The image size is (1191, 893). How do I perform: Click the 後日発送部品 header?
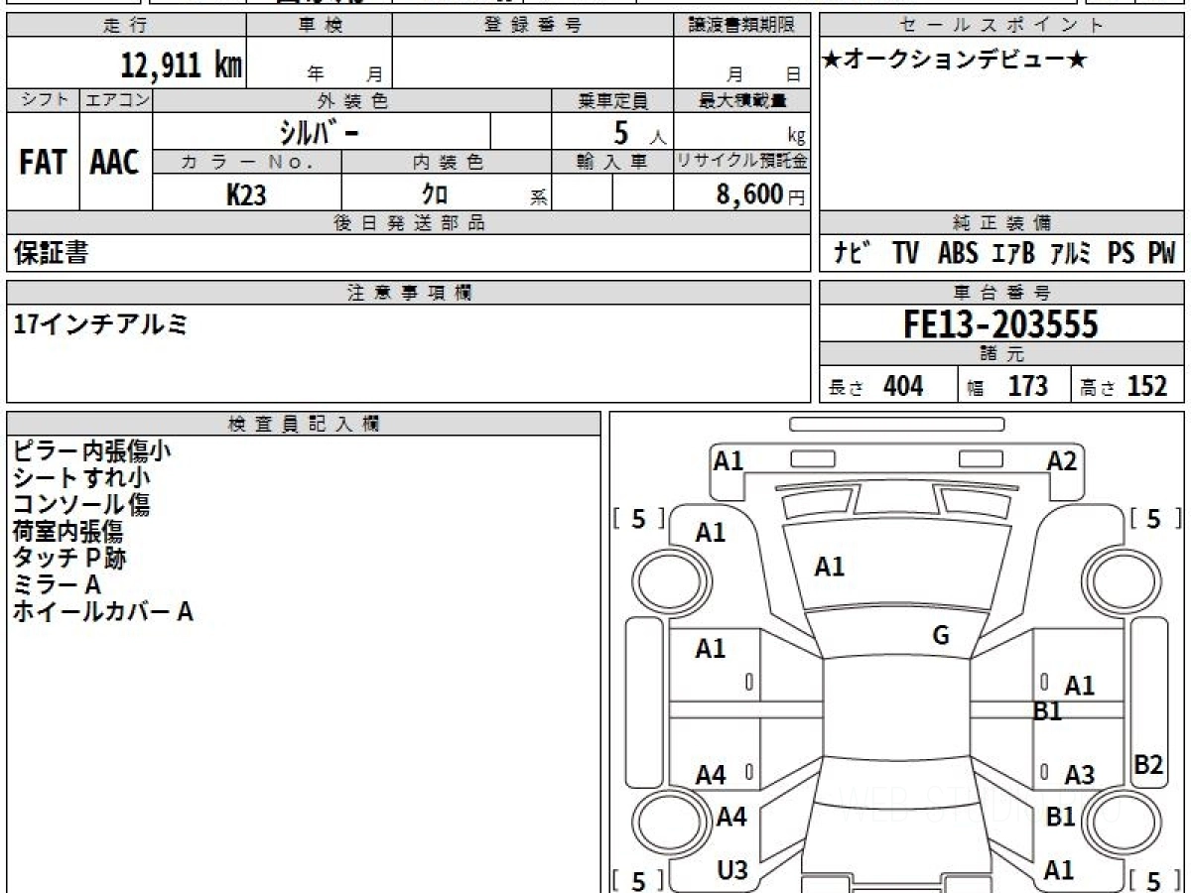coord(409,223)
